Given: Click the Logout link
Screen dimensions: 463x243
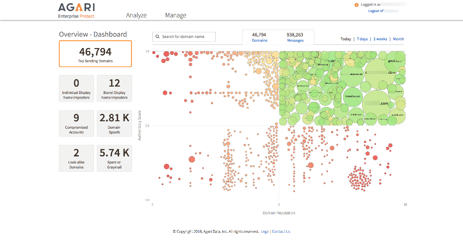Looking at the screenshot, I should (x=375, y=11).
